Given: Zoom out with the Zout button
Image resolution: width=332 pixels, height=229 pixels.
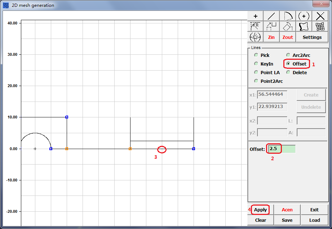Looking at the screenshot, I should (x=288, y=37).
